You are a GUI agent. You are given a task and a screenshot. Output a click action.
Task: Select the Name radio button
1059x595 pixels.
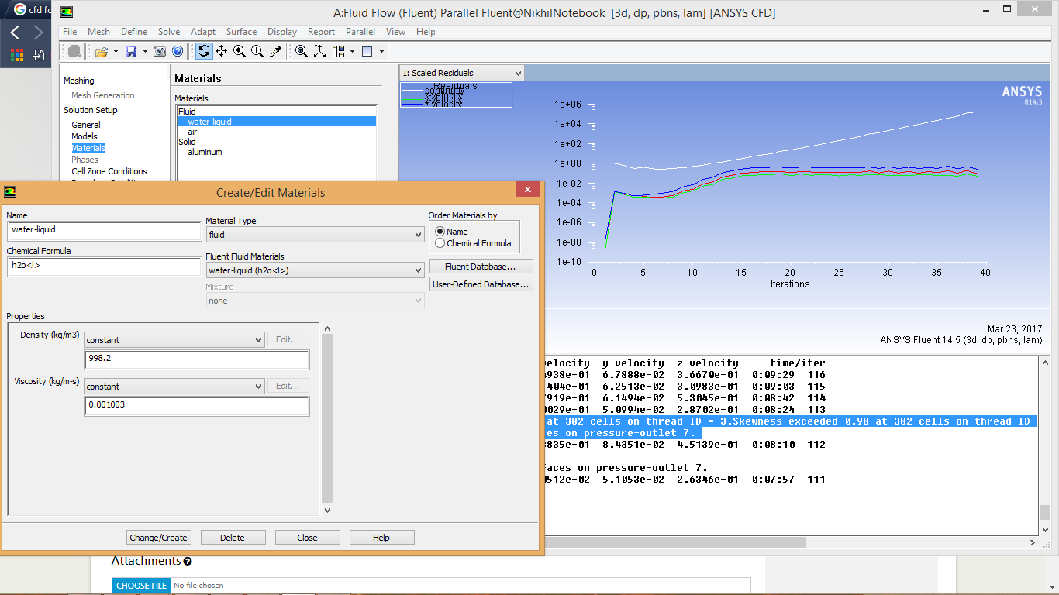[440, 231]
